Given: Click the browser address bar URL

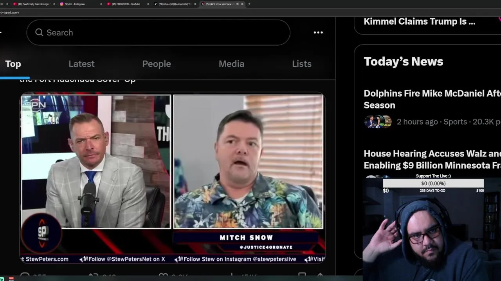Looking at the screenshot, I should click(9, 12).
